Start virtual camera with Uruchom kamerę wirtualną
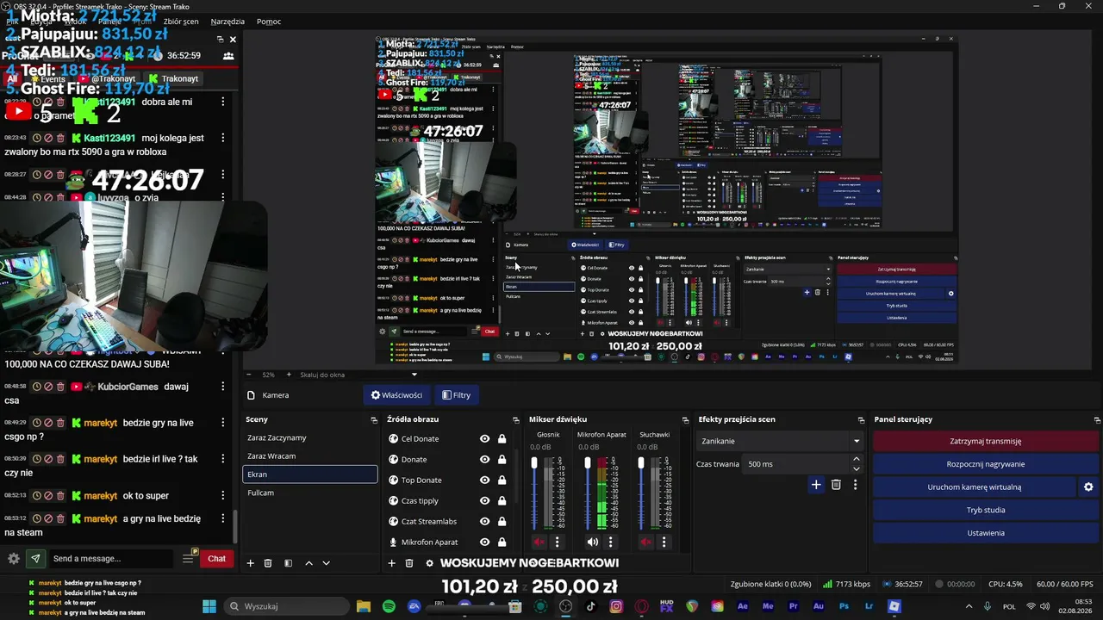The width and height of the screenshot is (1103, 620). click(x=975, y=487)
